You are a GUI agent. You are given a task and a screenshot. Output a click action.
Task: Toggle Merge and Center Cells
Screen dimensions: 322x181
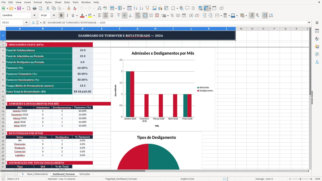(145, 16)
